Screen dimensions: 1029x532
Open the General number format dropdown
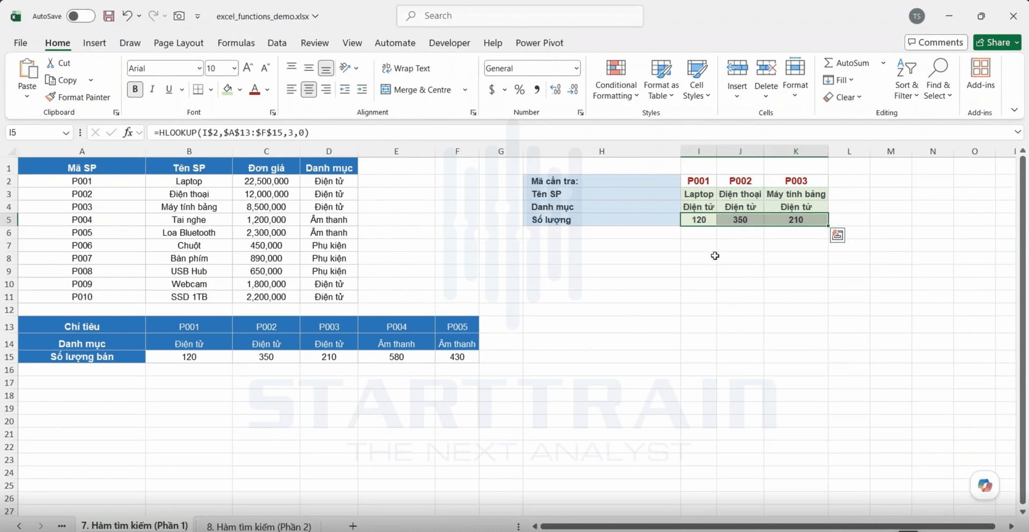[576, 68]
